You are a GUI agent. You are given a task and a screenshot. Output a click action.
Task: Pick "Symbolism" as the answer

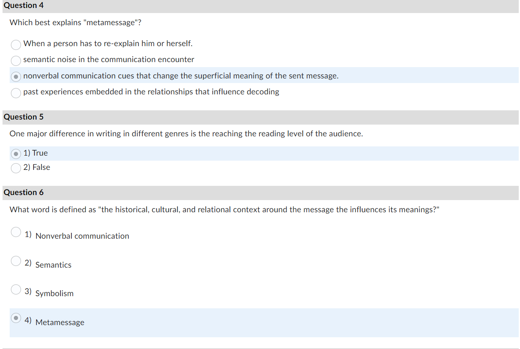click(16, 289)
